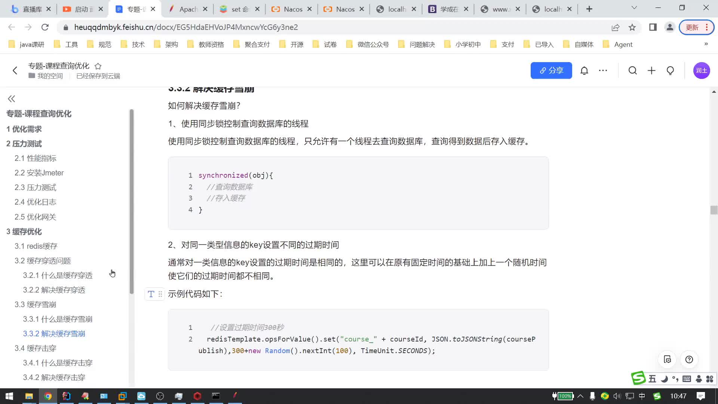Click the block drag handle dots
718x404 pixels.
click(160, 294)
